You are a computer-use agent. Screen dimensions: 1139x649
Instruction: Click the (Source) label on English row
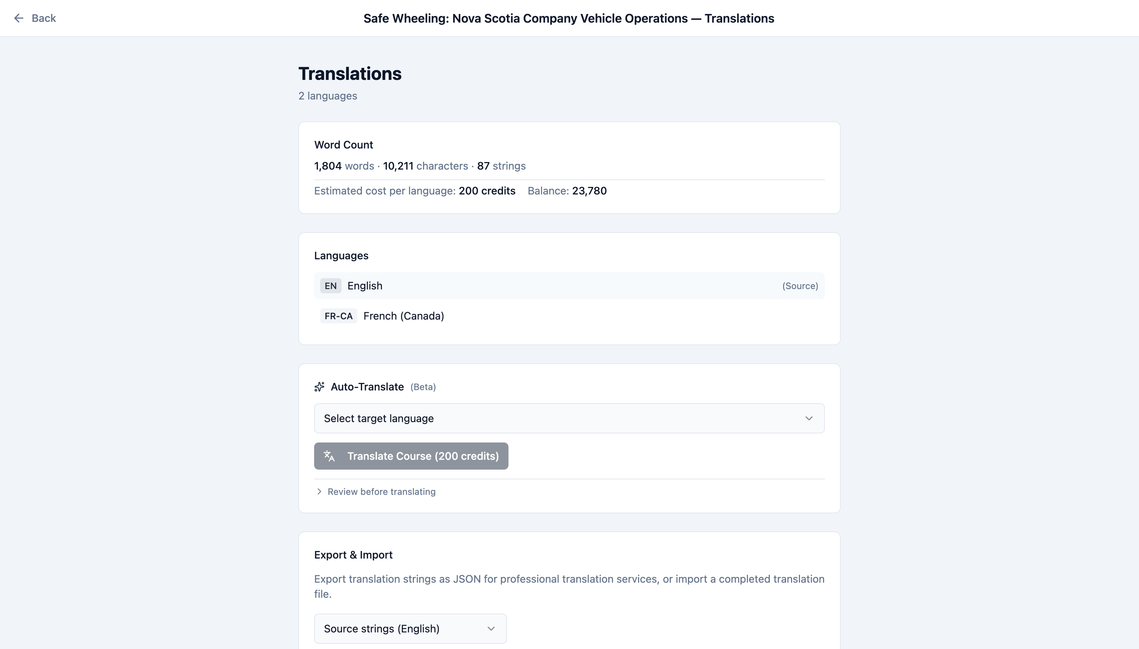[x=799, y=285]
